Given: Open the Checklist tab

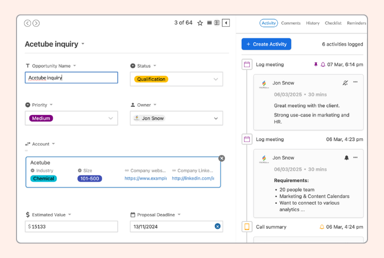Looking at the screenshot, I should (333, 23).
